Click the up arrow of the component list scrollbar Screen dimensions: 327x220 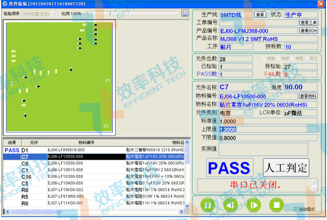187,143
